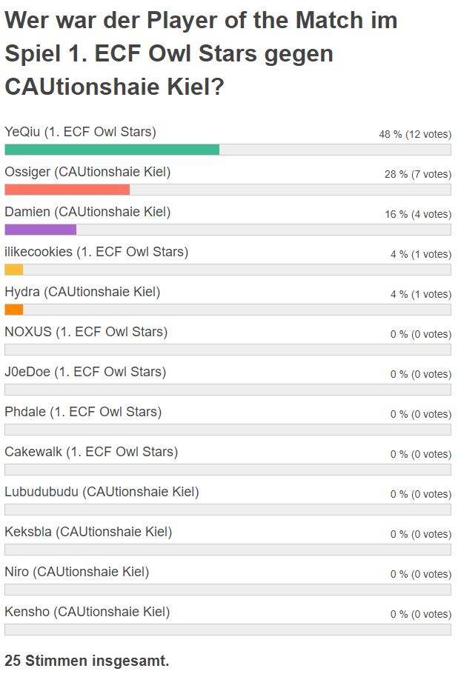Click the Lubudubudu (CAUtionshaie Kiel) entry
This screenshot has width=458, height=674.
[x=102, y=491]
